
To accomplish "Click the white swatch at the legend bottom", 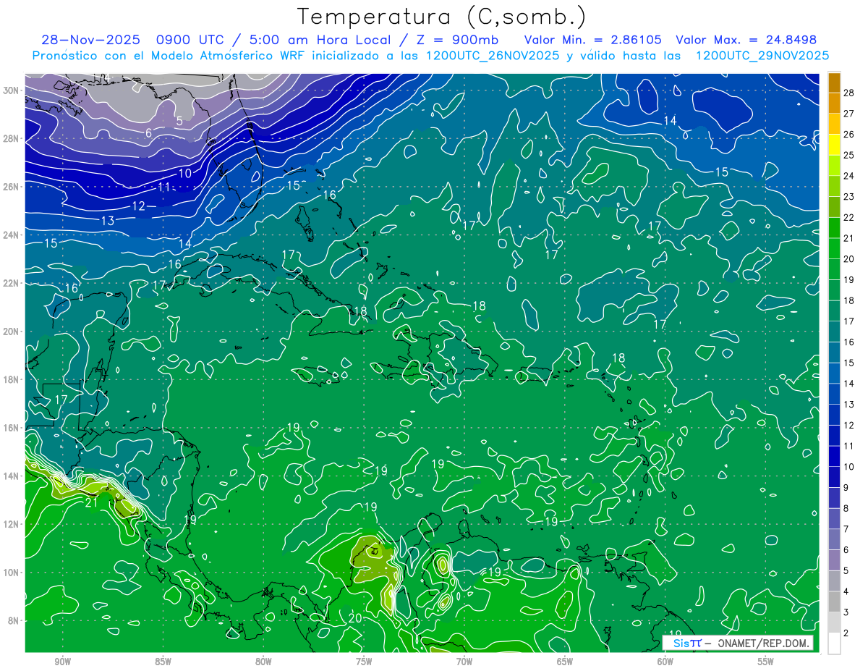I will (x=834, y=643).
